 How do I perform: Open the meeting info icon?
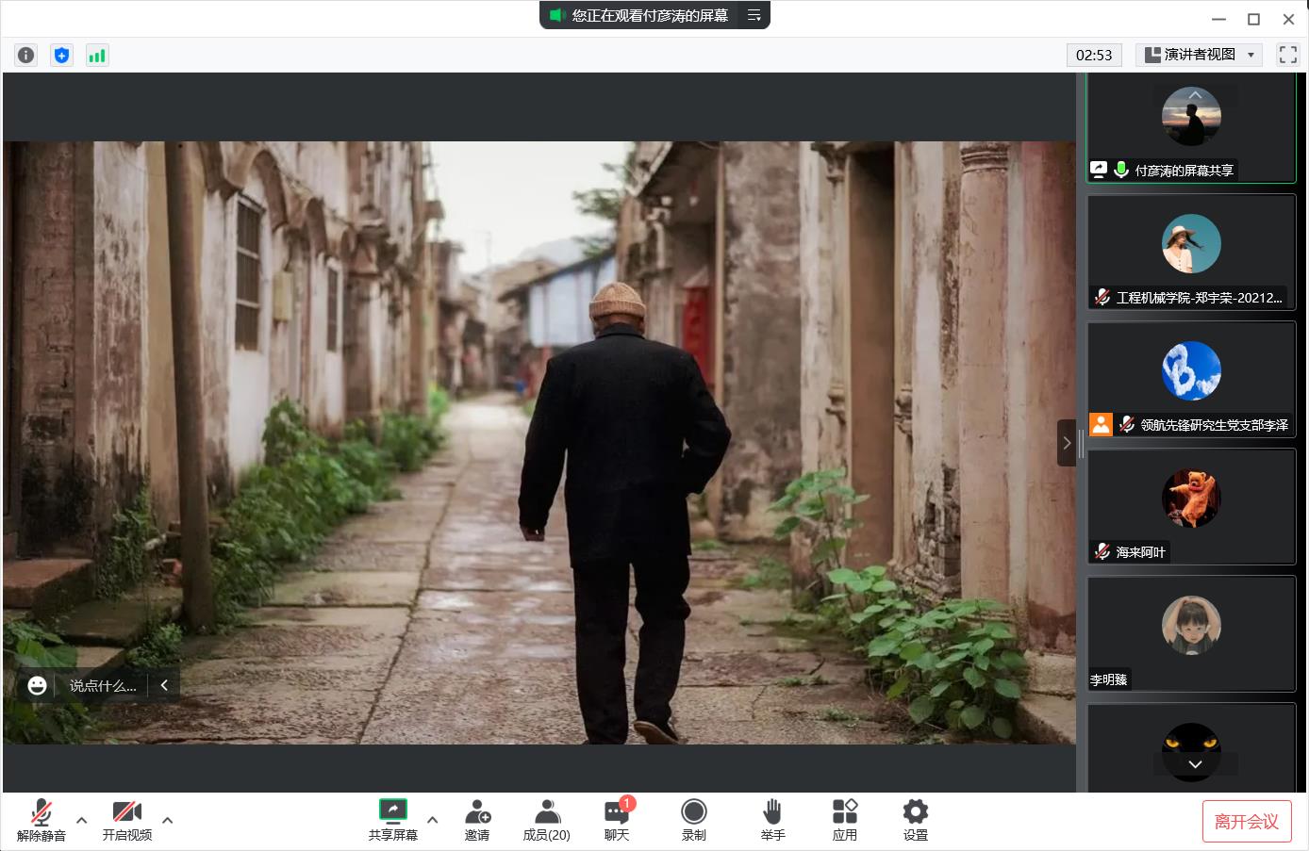point(26,55)
